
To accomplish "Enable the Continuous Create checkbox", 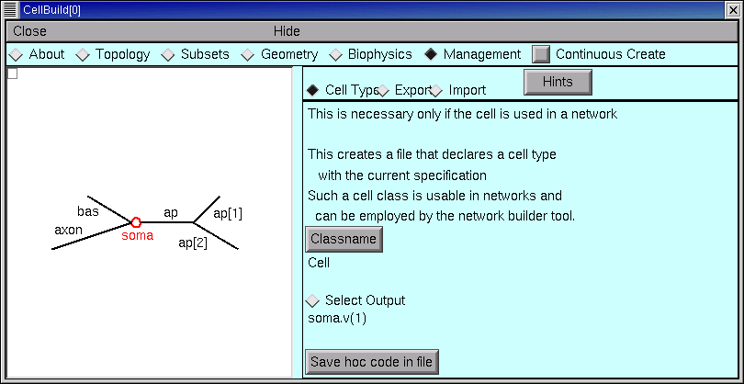I will pos(542,54).
